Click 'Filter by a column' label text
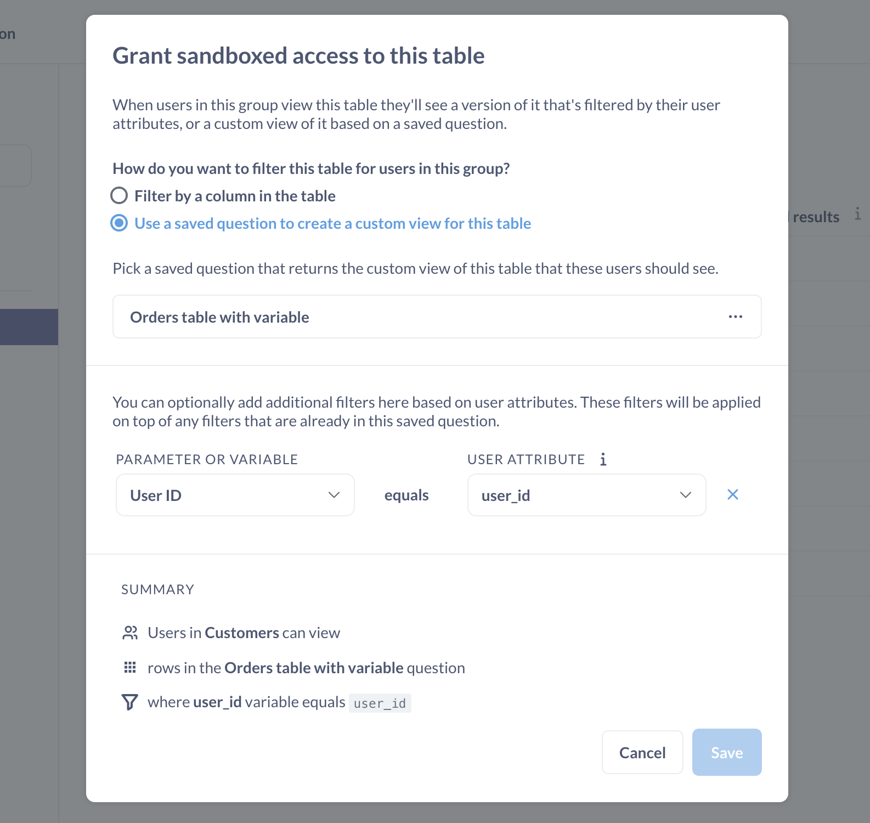The height and width of the screenshot is (823, 870). pos(235,196)
